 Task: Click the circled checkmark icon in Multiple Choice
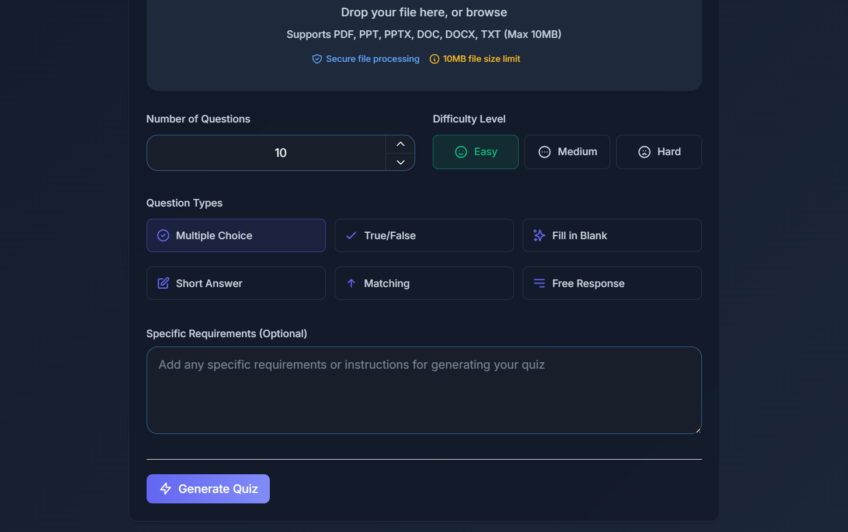pyautogui.click(x=163, y=235)
